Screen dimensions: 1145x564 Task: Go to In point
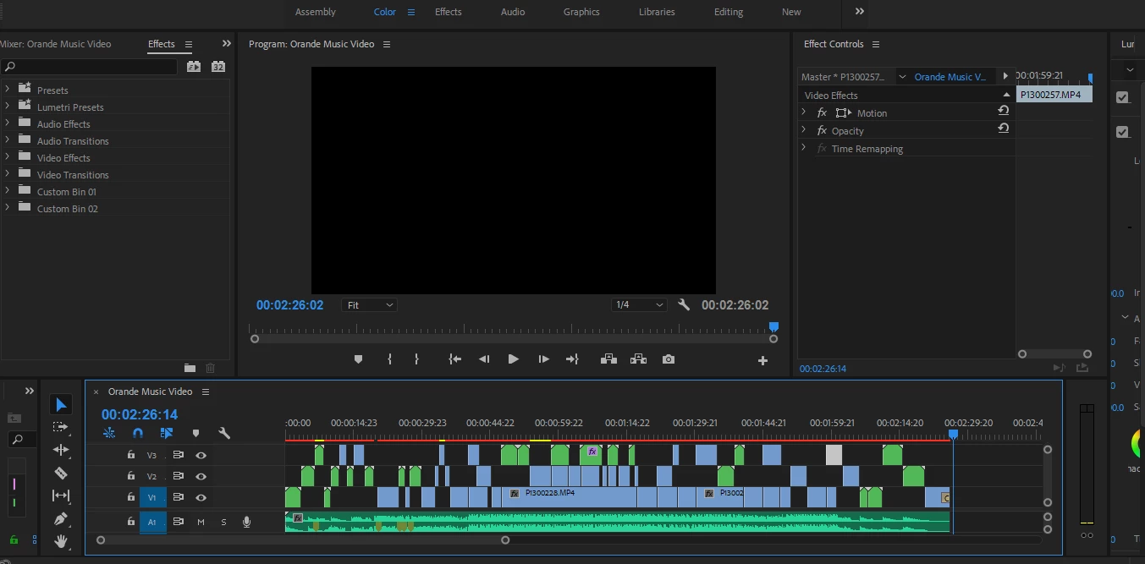tap(455, 359)
